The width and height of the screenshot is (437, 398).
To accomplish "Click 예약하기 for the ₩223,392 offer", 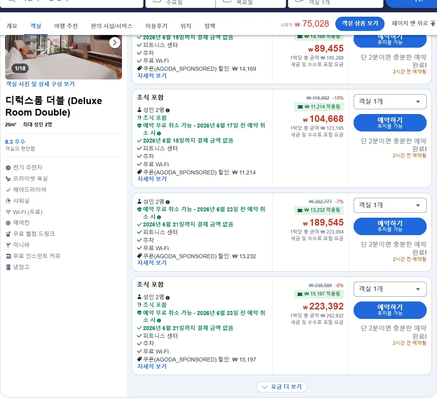I will 390,310.
